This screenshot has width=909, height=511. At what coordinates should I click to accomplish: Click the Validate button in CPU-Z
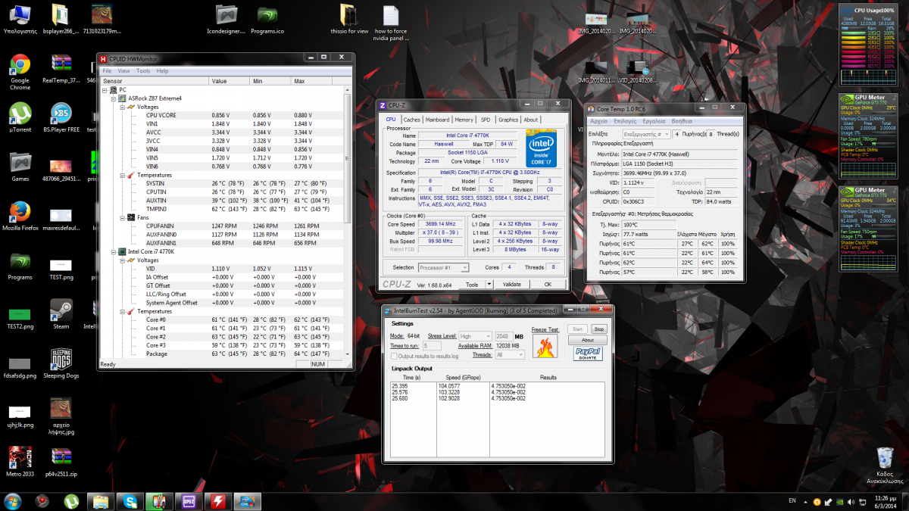pos(512,285)
